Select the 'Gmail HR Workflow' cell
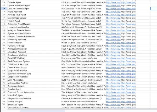 (x=34, y=58)
